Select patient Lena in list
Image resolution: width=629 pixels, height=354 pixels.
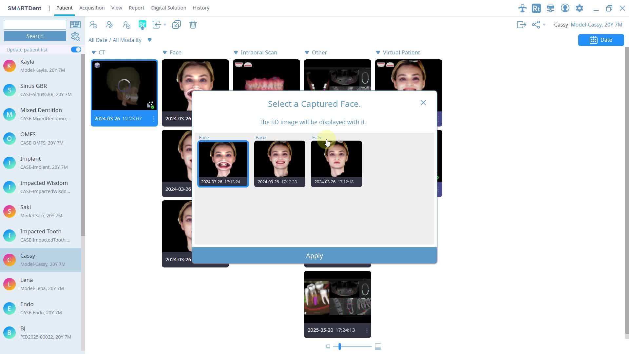41,284
